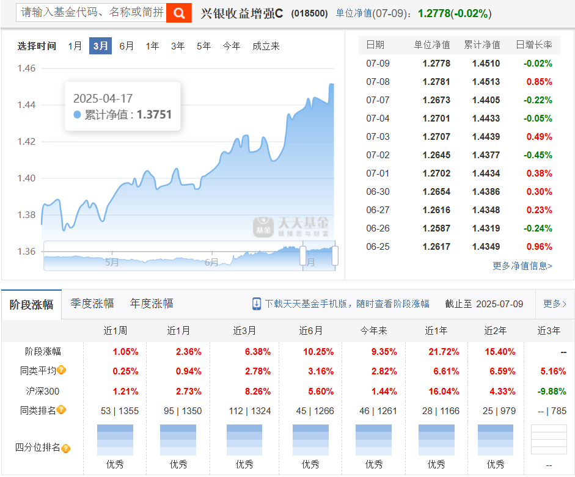Image resolution: width=575 pixels, height=477 pixels.
Task: Click the 今年来 quartile ranking bar
Action: (374, 440)
